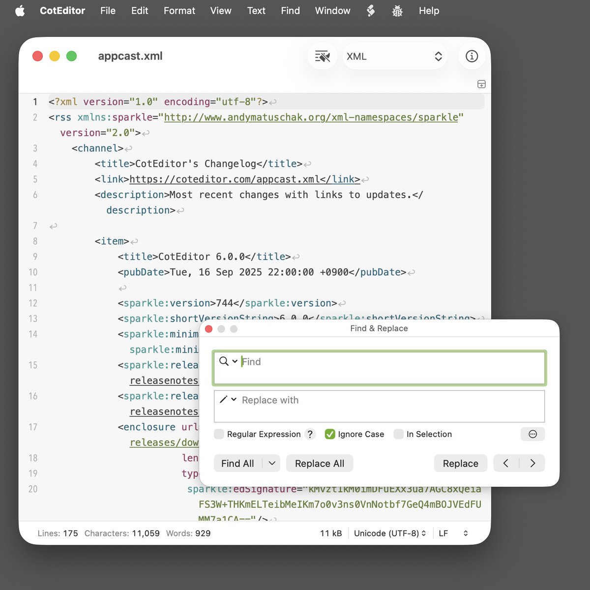Close the Find & Replace panel
590x590 pixels.
point(208,328)
